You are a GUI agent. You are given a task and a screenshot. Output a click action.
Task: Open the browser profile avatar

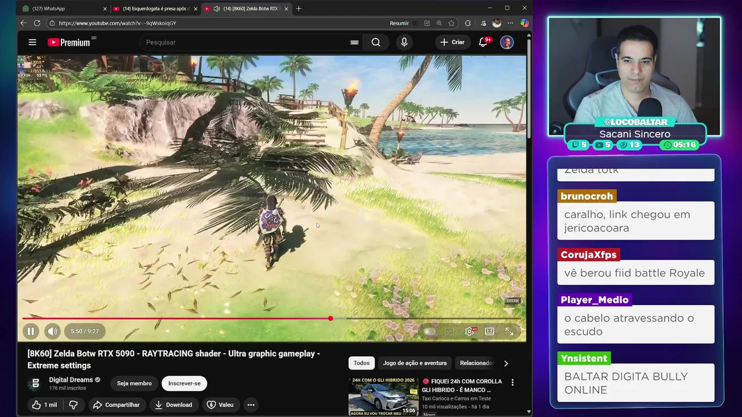coord(497,23)
